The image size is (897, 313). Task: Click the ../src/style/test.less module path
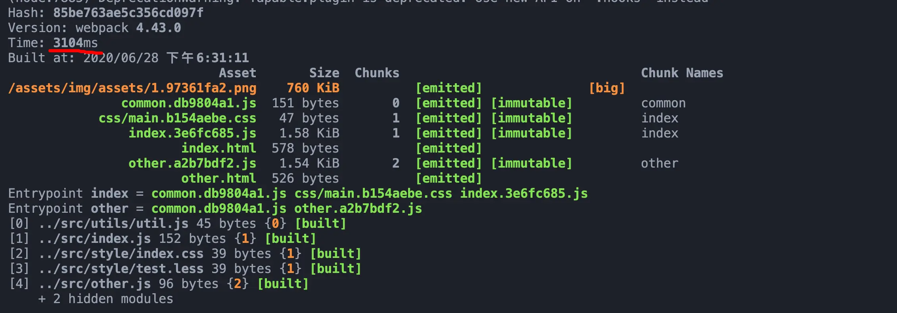pyautogui.click(x=121, y=269)
